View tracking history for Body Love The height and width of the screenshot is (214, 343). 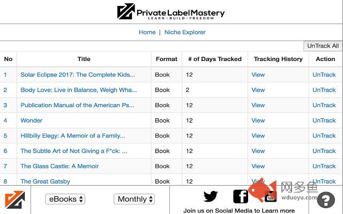(258, 90)
